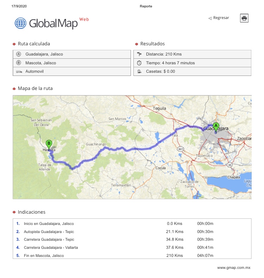Click the highway 601 shield on map
This screenshot has height=278, width=264.
click(181, 149)
